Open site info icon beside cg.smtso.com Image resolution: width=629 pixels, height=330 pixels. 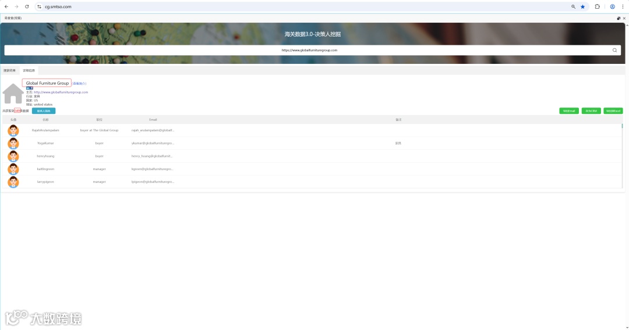40,6
